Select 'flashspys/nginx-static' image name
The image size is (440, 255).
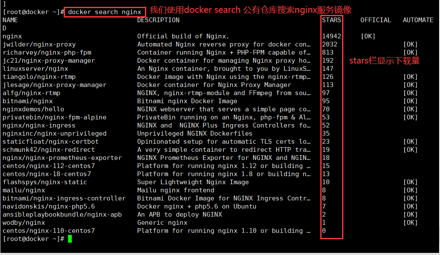(x=45, y=183)
